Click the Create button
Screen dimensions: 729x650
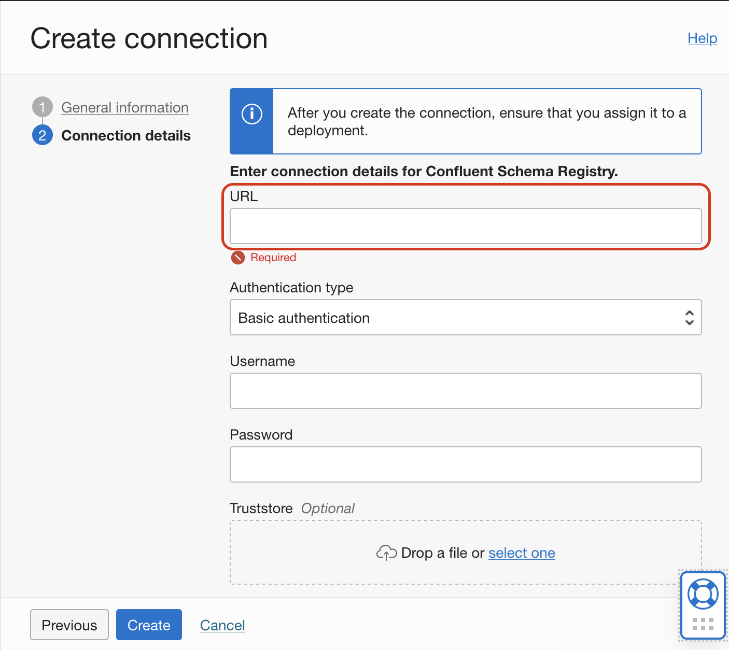point(149,625)
